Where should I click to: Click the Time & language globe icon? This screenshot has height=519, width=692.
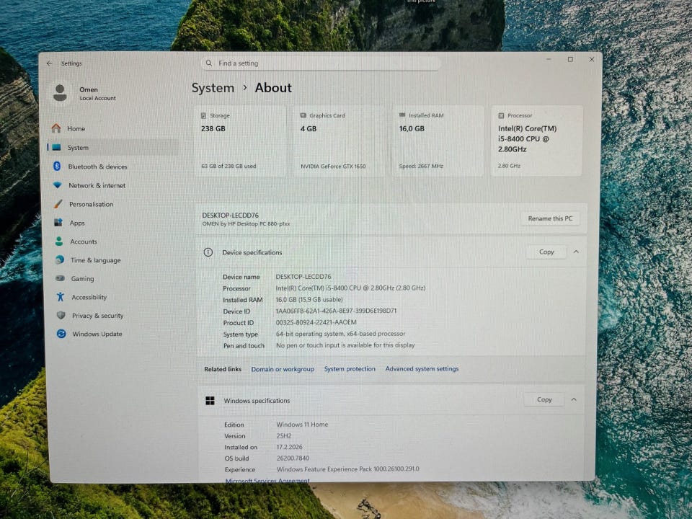60,260
